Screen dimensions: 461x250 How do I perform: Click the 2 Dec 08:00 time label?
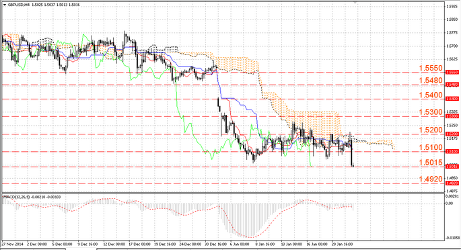pyautogui.click(x=37, y=244)
